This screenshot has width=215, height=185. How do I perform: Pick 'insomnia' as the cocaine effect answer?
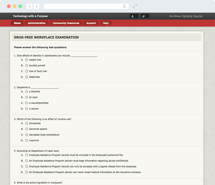[27, 141]
